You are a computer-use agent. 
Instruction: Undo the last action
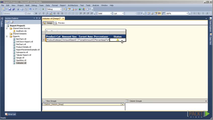click(30, 9)
